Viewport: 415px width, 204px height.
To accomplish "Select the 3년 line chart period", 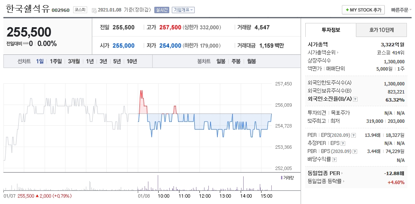I will [x=103, y=61].
